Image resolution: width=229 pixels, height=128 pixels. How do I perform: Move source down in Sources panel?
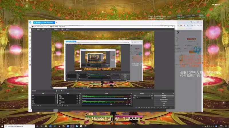point(68,105)
